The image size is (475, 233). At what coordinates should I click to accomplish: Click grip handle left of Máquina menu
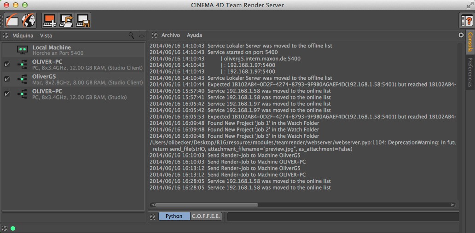click(6, 36)
